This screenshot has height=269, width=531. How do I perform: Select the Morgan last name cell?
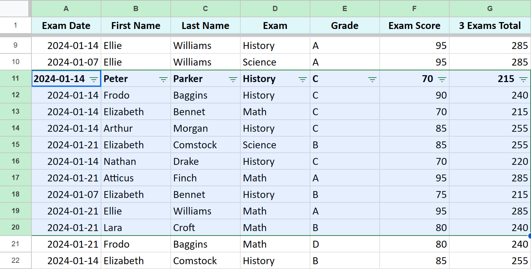206,128
